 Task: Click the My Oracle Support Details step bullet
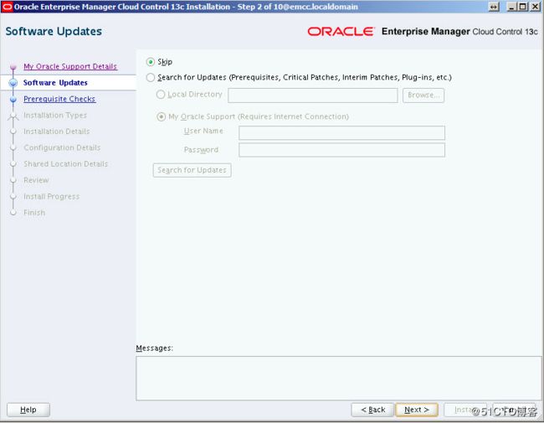click(13, 67)
